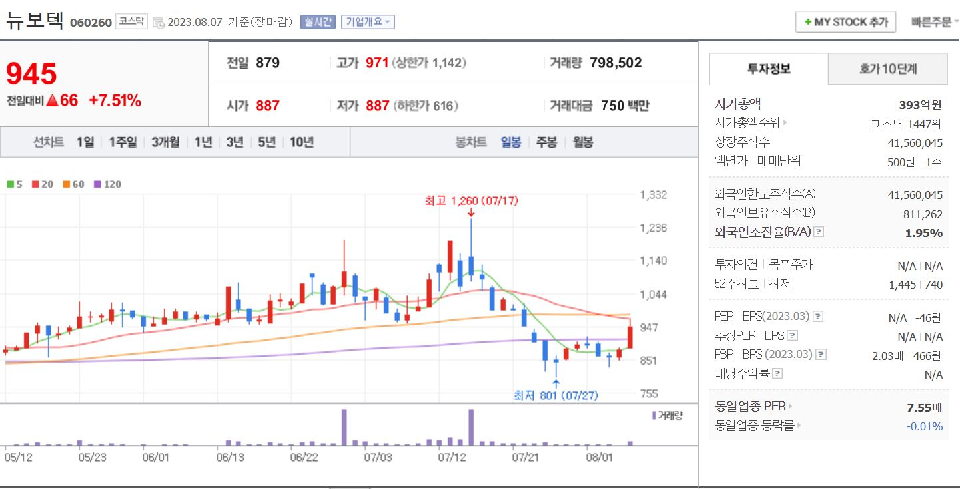Select the 3개월 line chart period
Viewport: 960px width, 489px height.
point(165,142)
